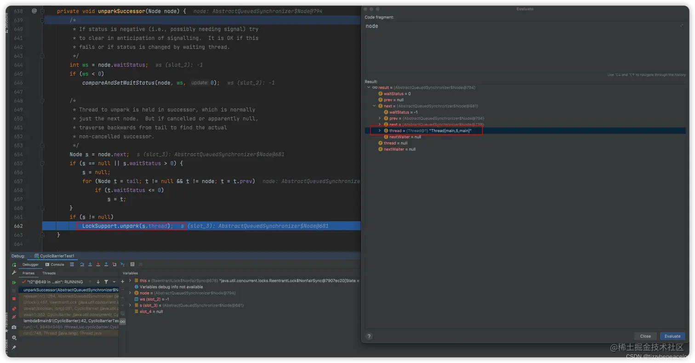Switch to Console tab

click(55, 265)
